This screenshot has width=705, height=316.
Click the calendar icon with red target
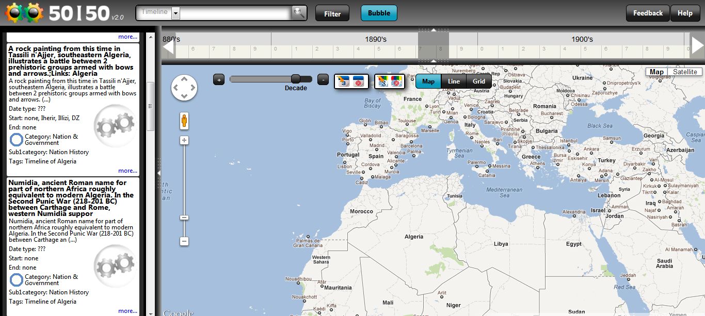(x=359, y=81)
